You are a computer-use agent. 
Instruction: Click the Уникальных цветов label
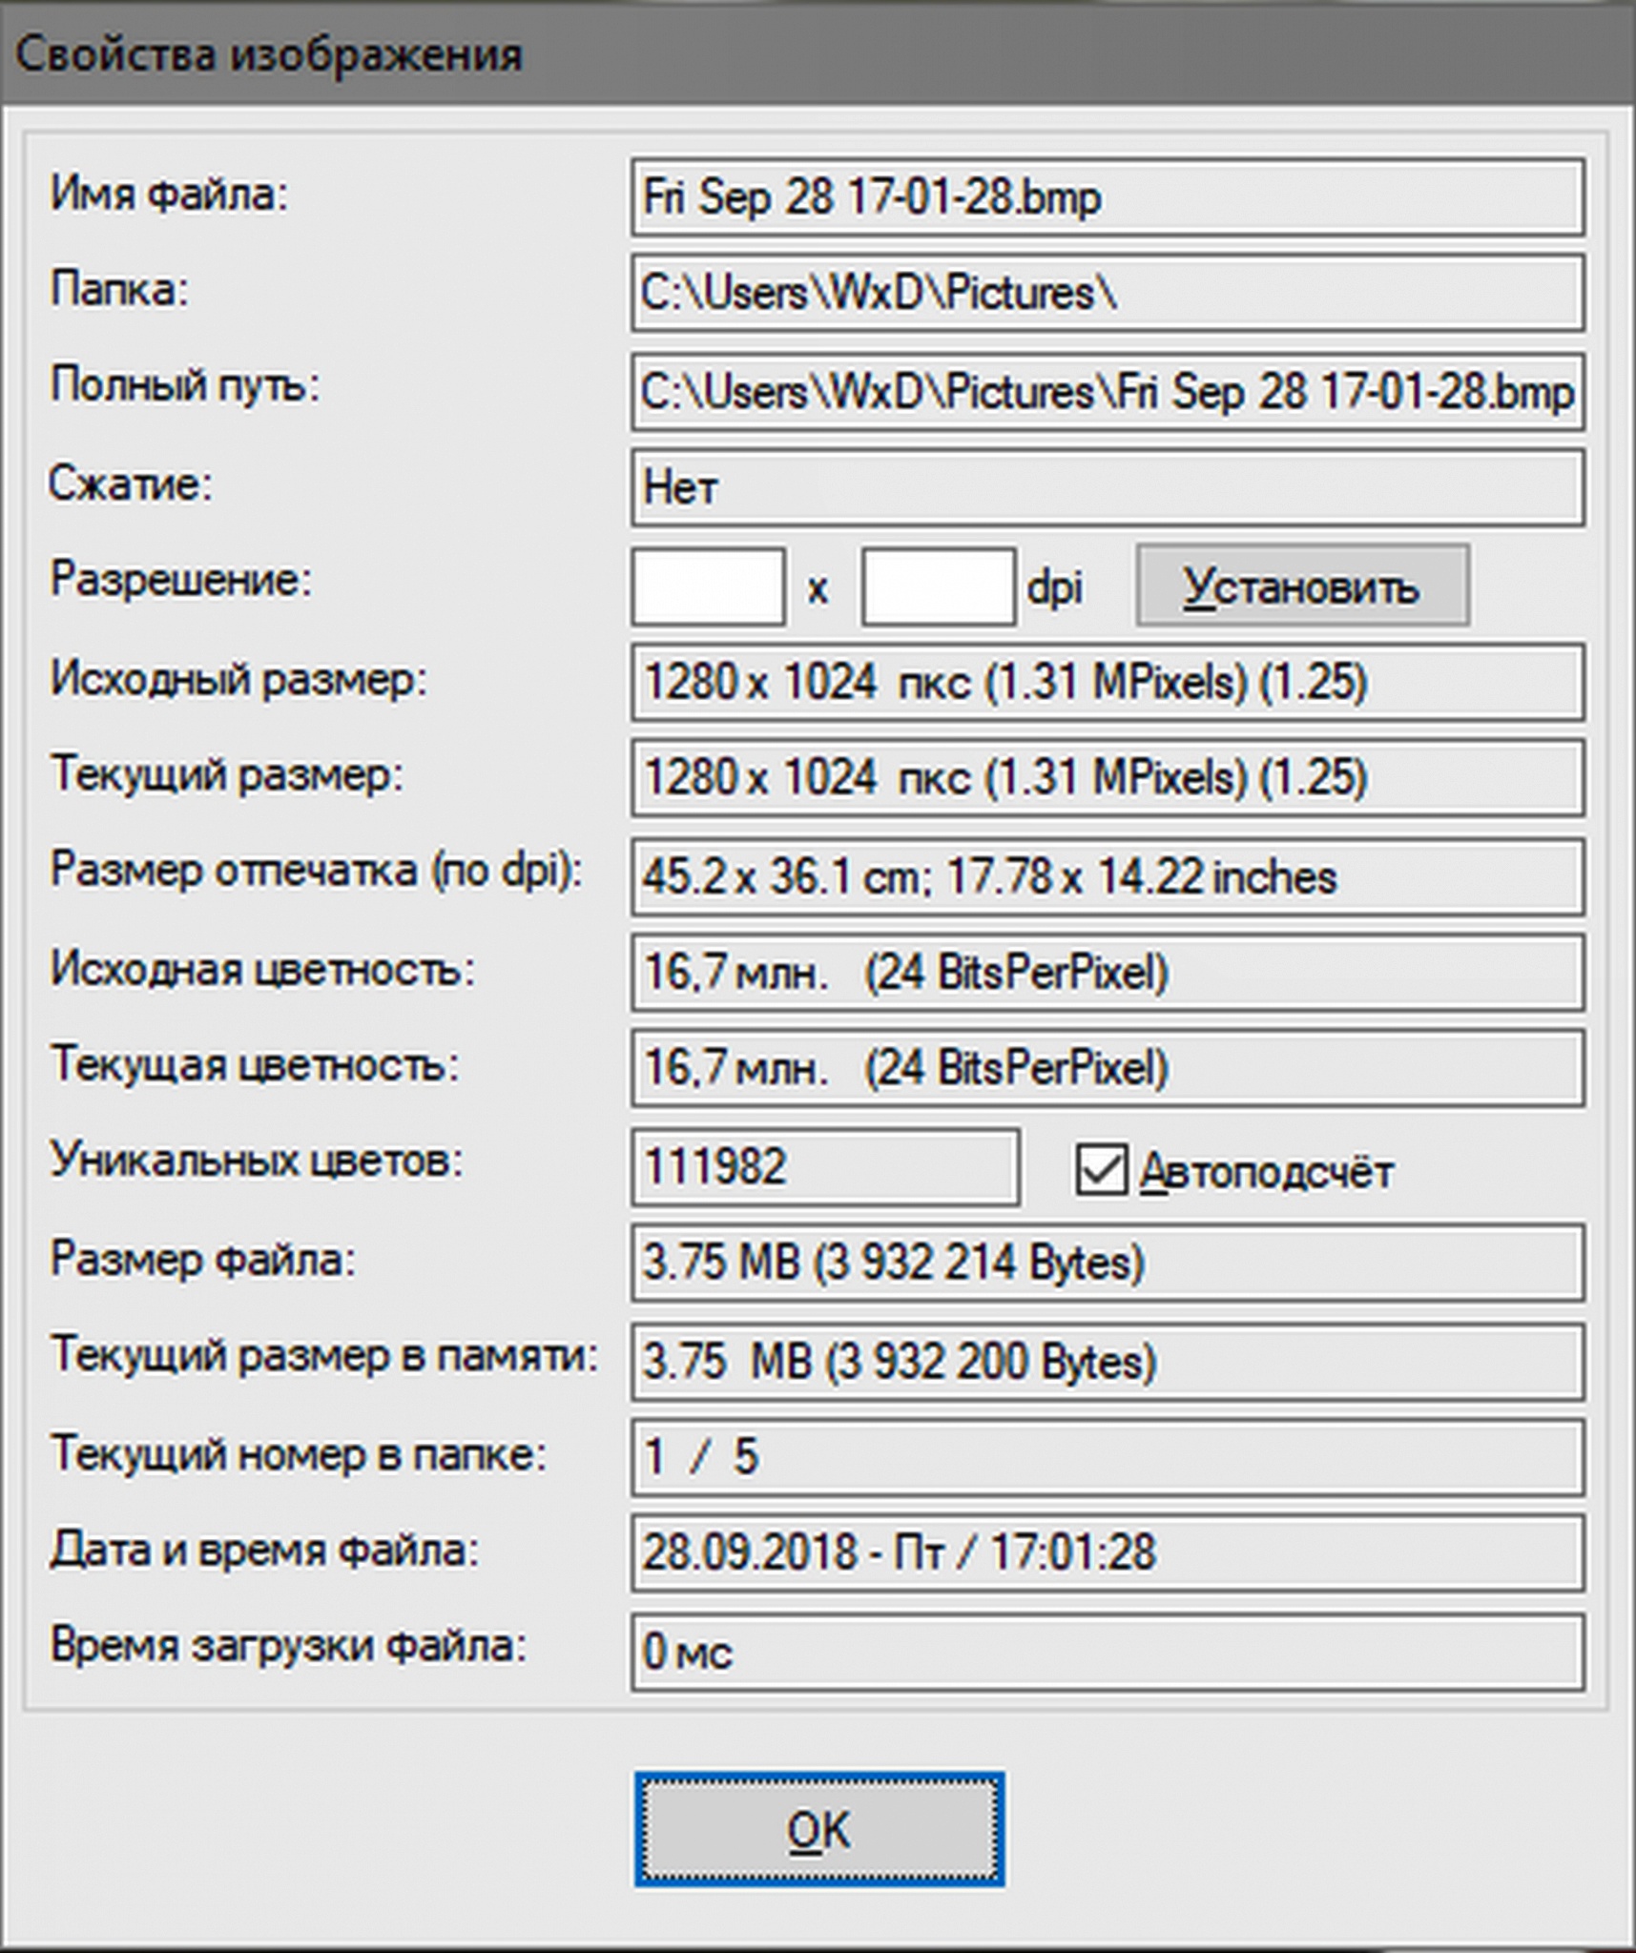tap(256, 1161)
